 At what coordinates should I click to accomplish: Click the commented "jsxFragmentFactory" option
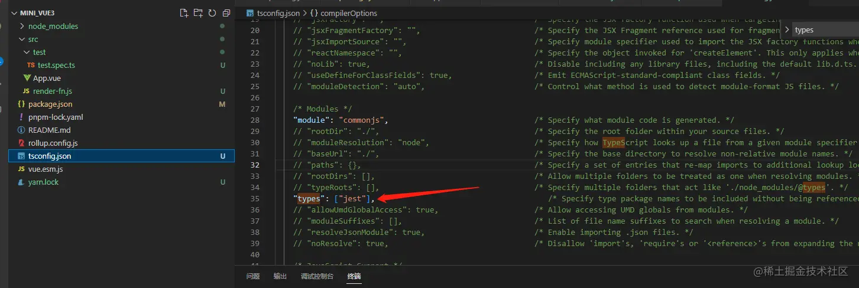click(356, 31)
